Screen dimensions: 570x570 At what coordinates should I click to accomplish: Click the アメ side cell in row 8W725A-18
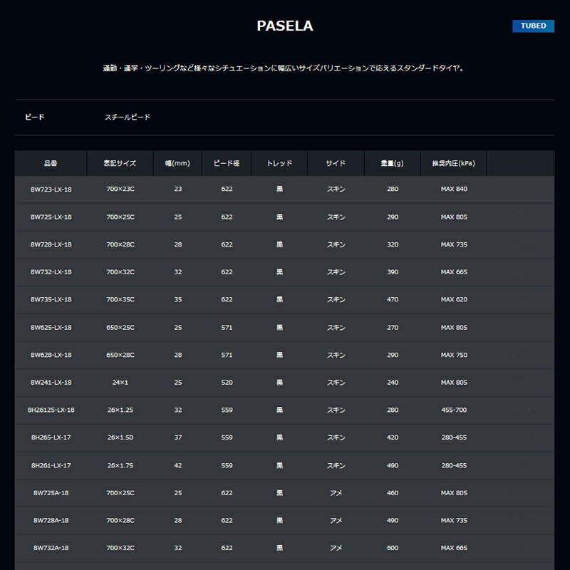pyautogui.click(x=336, y=493)
